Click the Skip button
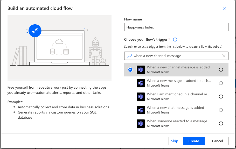The image size is (236, 149). point(175,141)
